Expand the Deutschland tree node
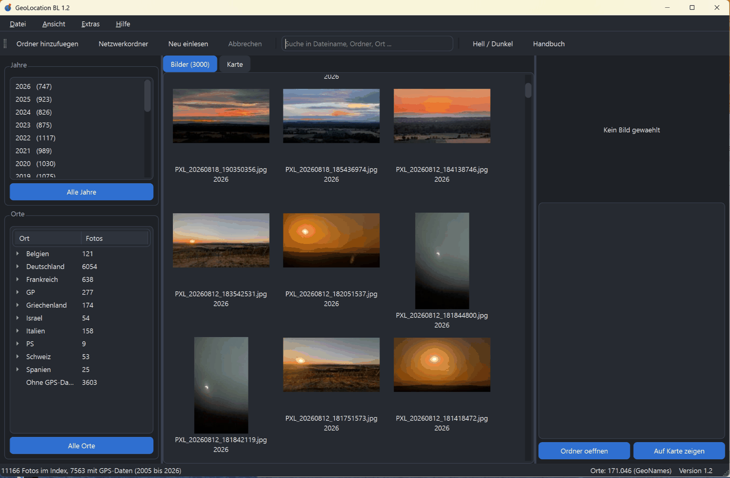 (x=17, y=266)
